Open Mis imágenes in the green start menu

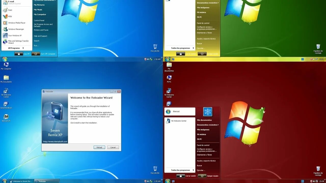click(203, 8)
